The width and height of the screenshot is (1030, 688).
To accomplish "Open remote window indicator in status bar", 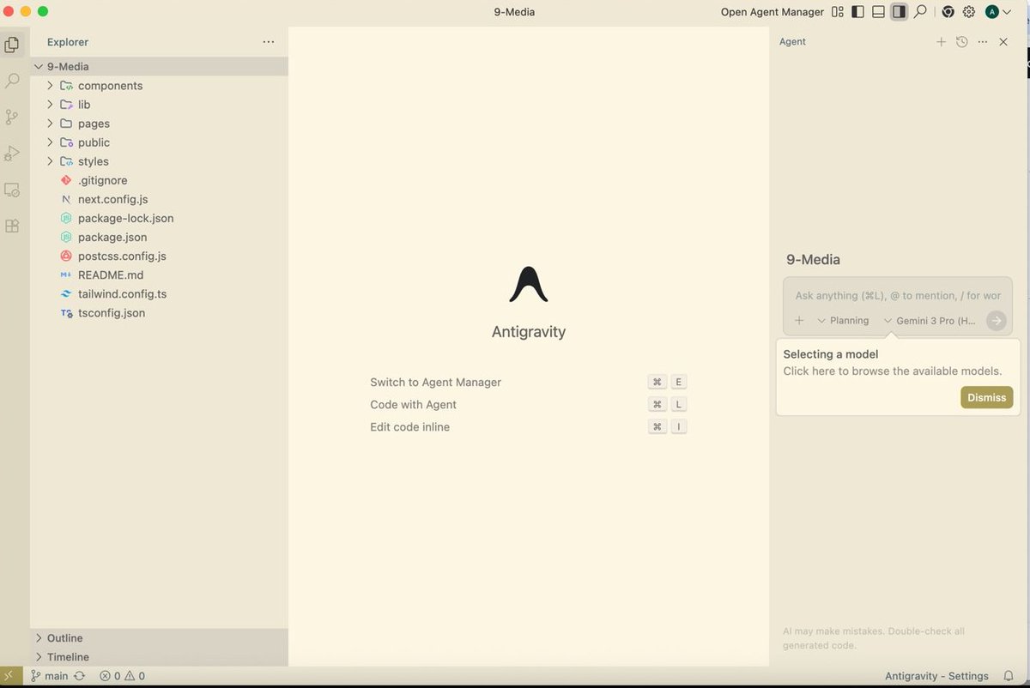I will click(x=11, y=676).
